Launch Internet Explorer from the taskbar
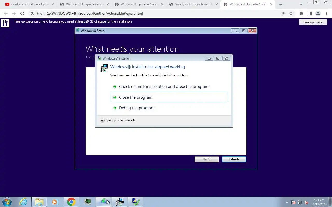The height and width of the screenshot is (207, 332). (23, 202)
